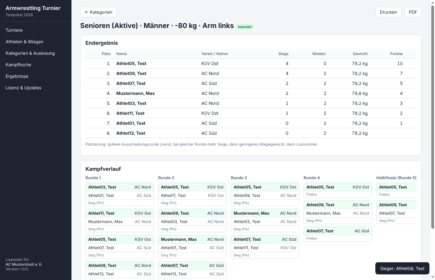Viewport: 435px width, 280px height.
Task: Open Turniere in the sidebar
Action: (x=14, y=30)
